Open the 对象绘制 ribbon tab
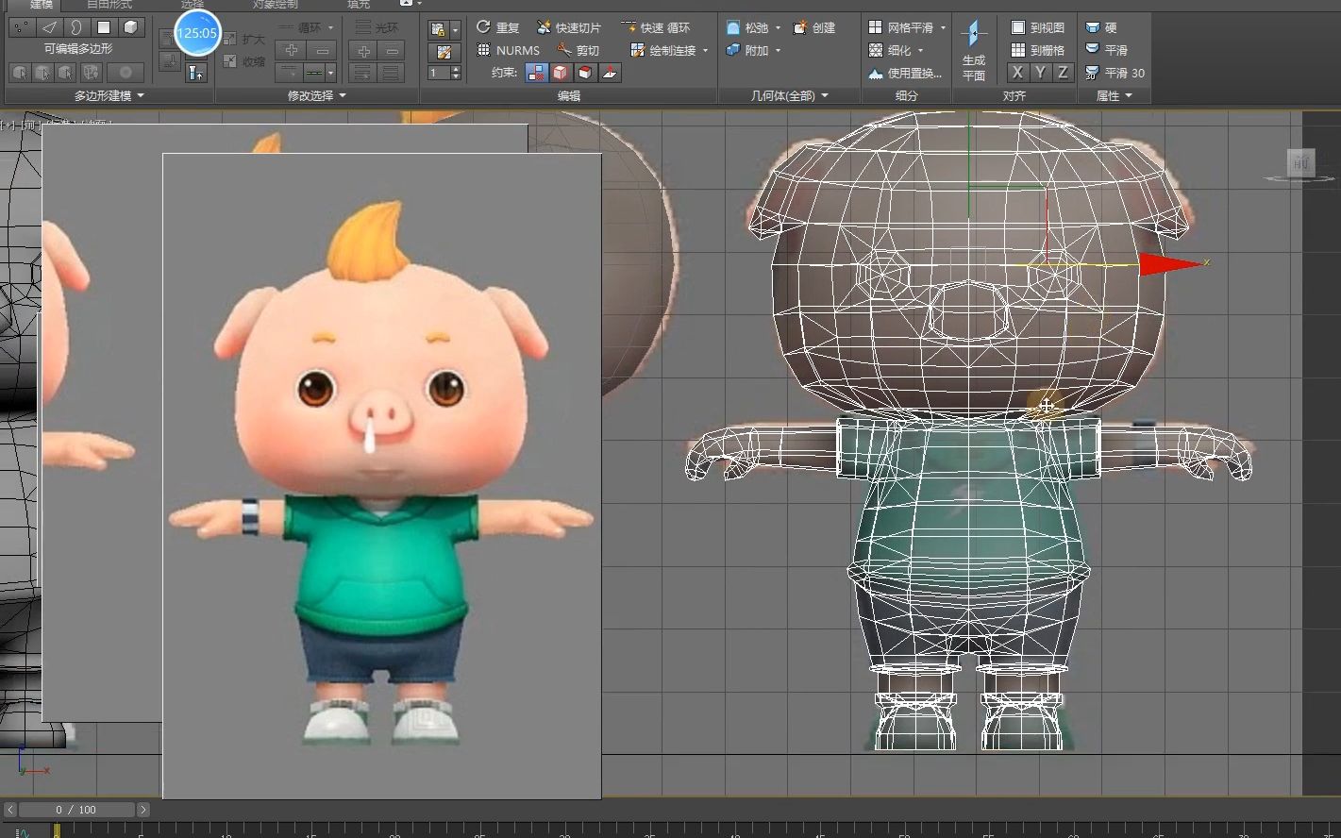The image size is (1341, 838). pos(275,5)
